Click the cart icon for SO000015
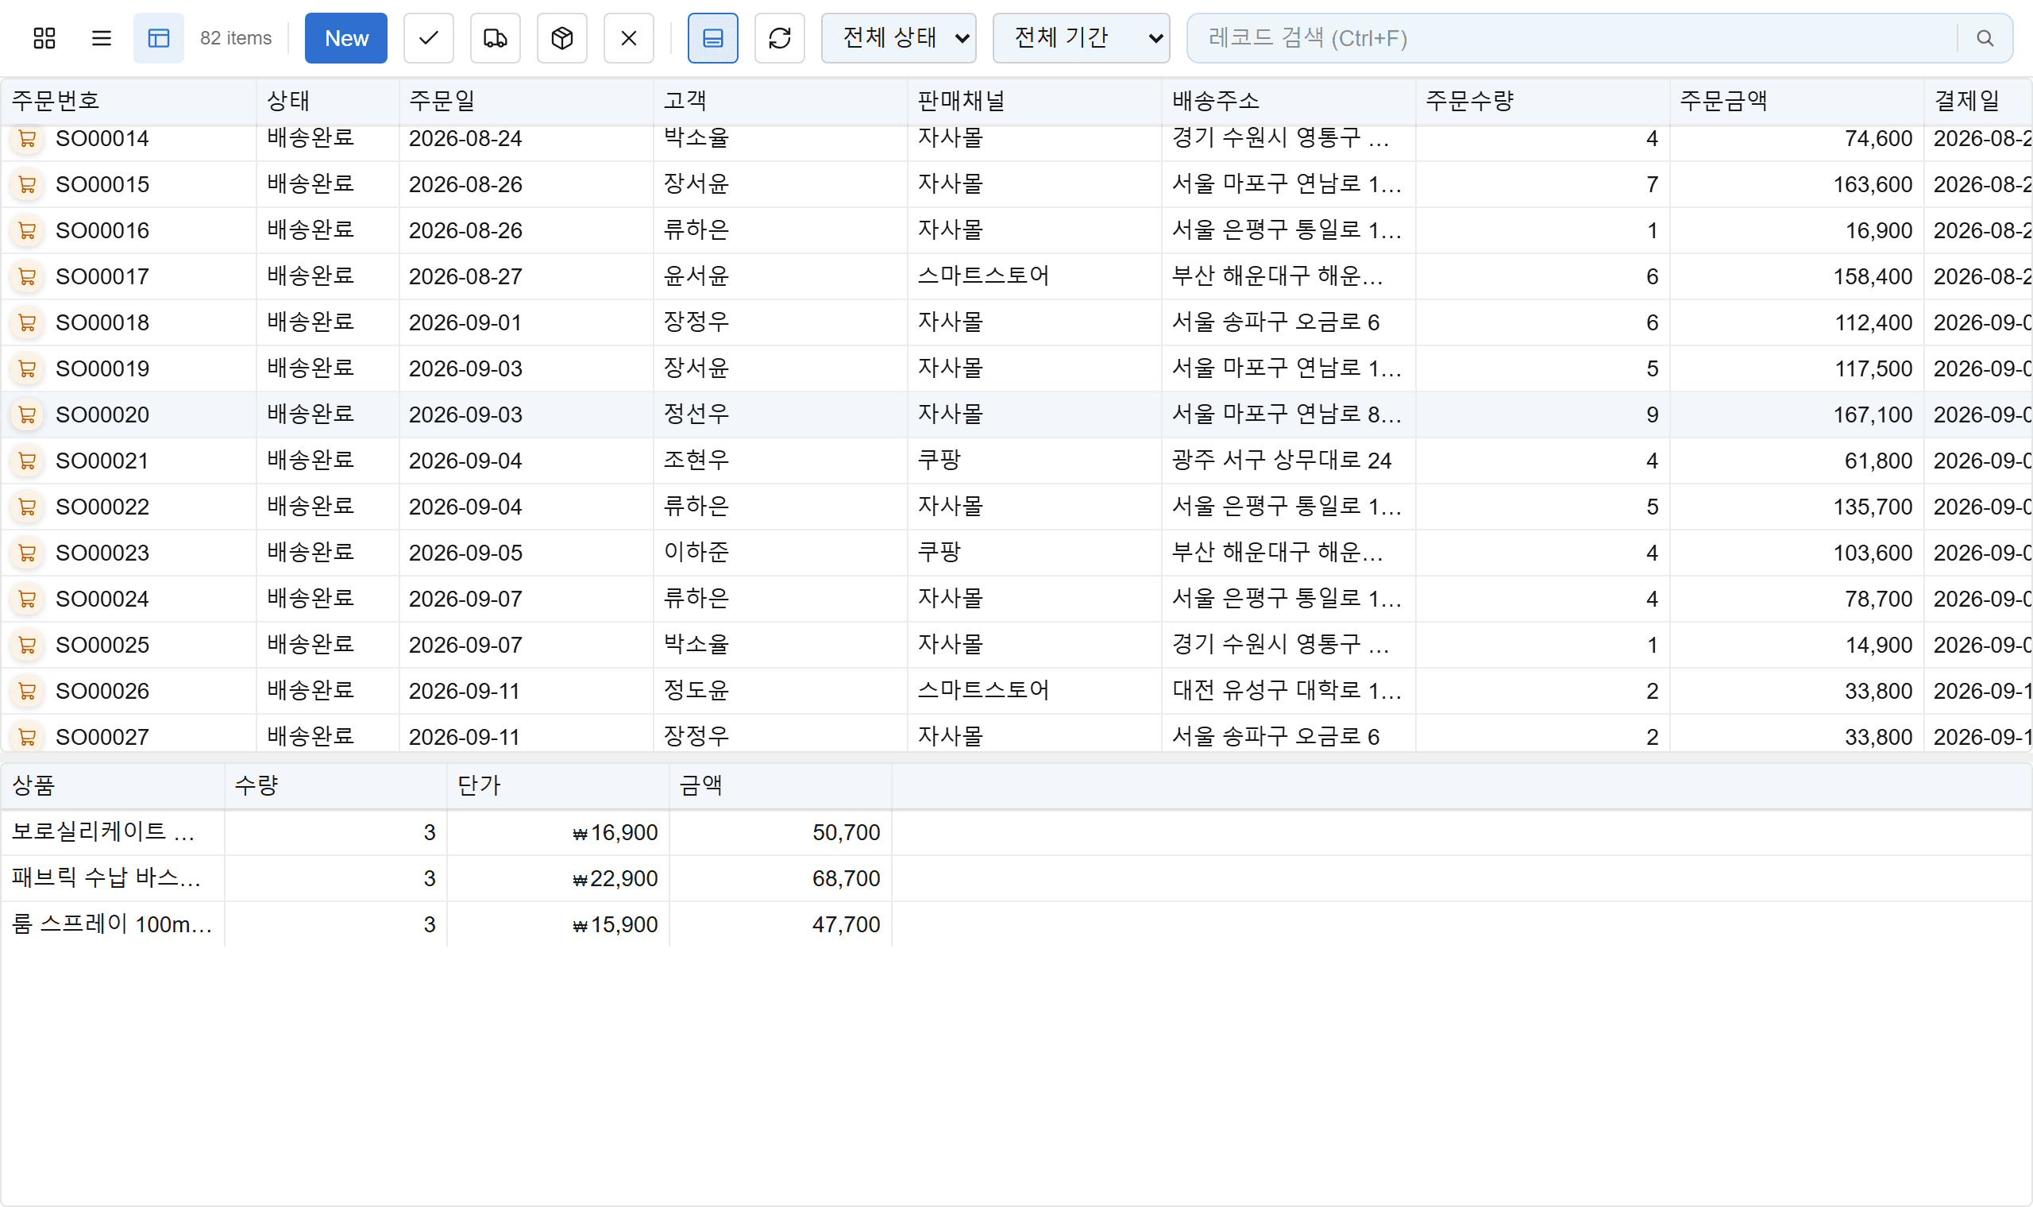Image resolution: width=2033 pixels, height=1207 pixels. (x=27, y=185)
